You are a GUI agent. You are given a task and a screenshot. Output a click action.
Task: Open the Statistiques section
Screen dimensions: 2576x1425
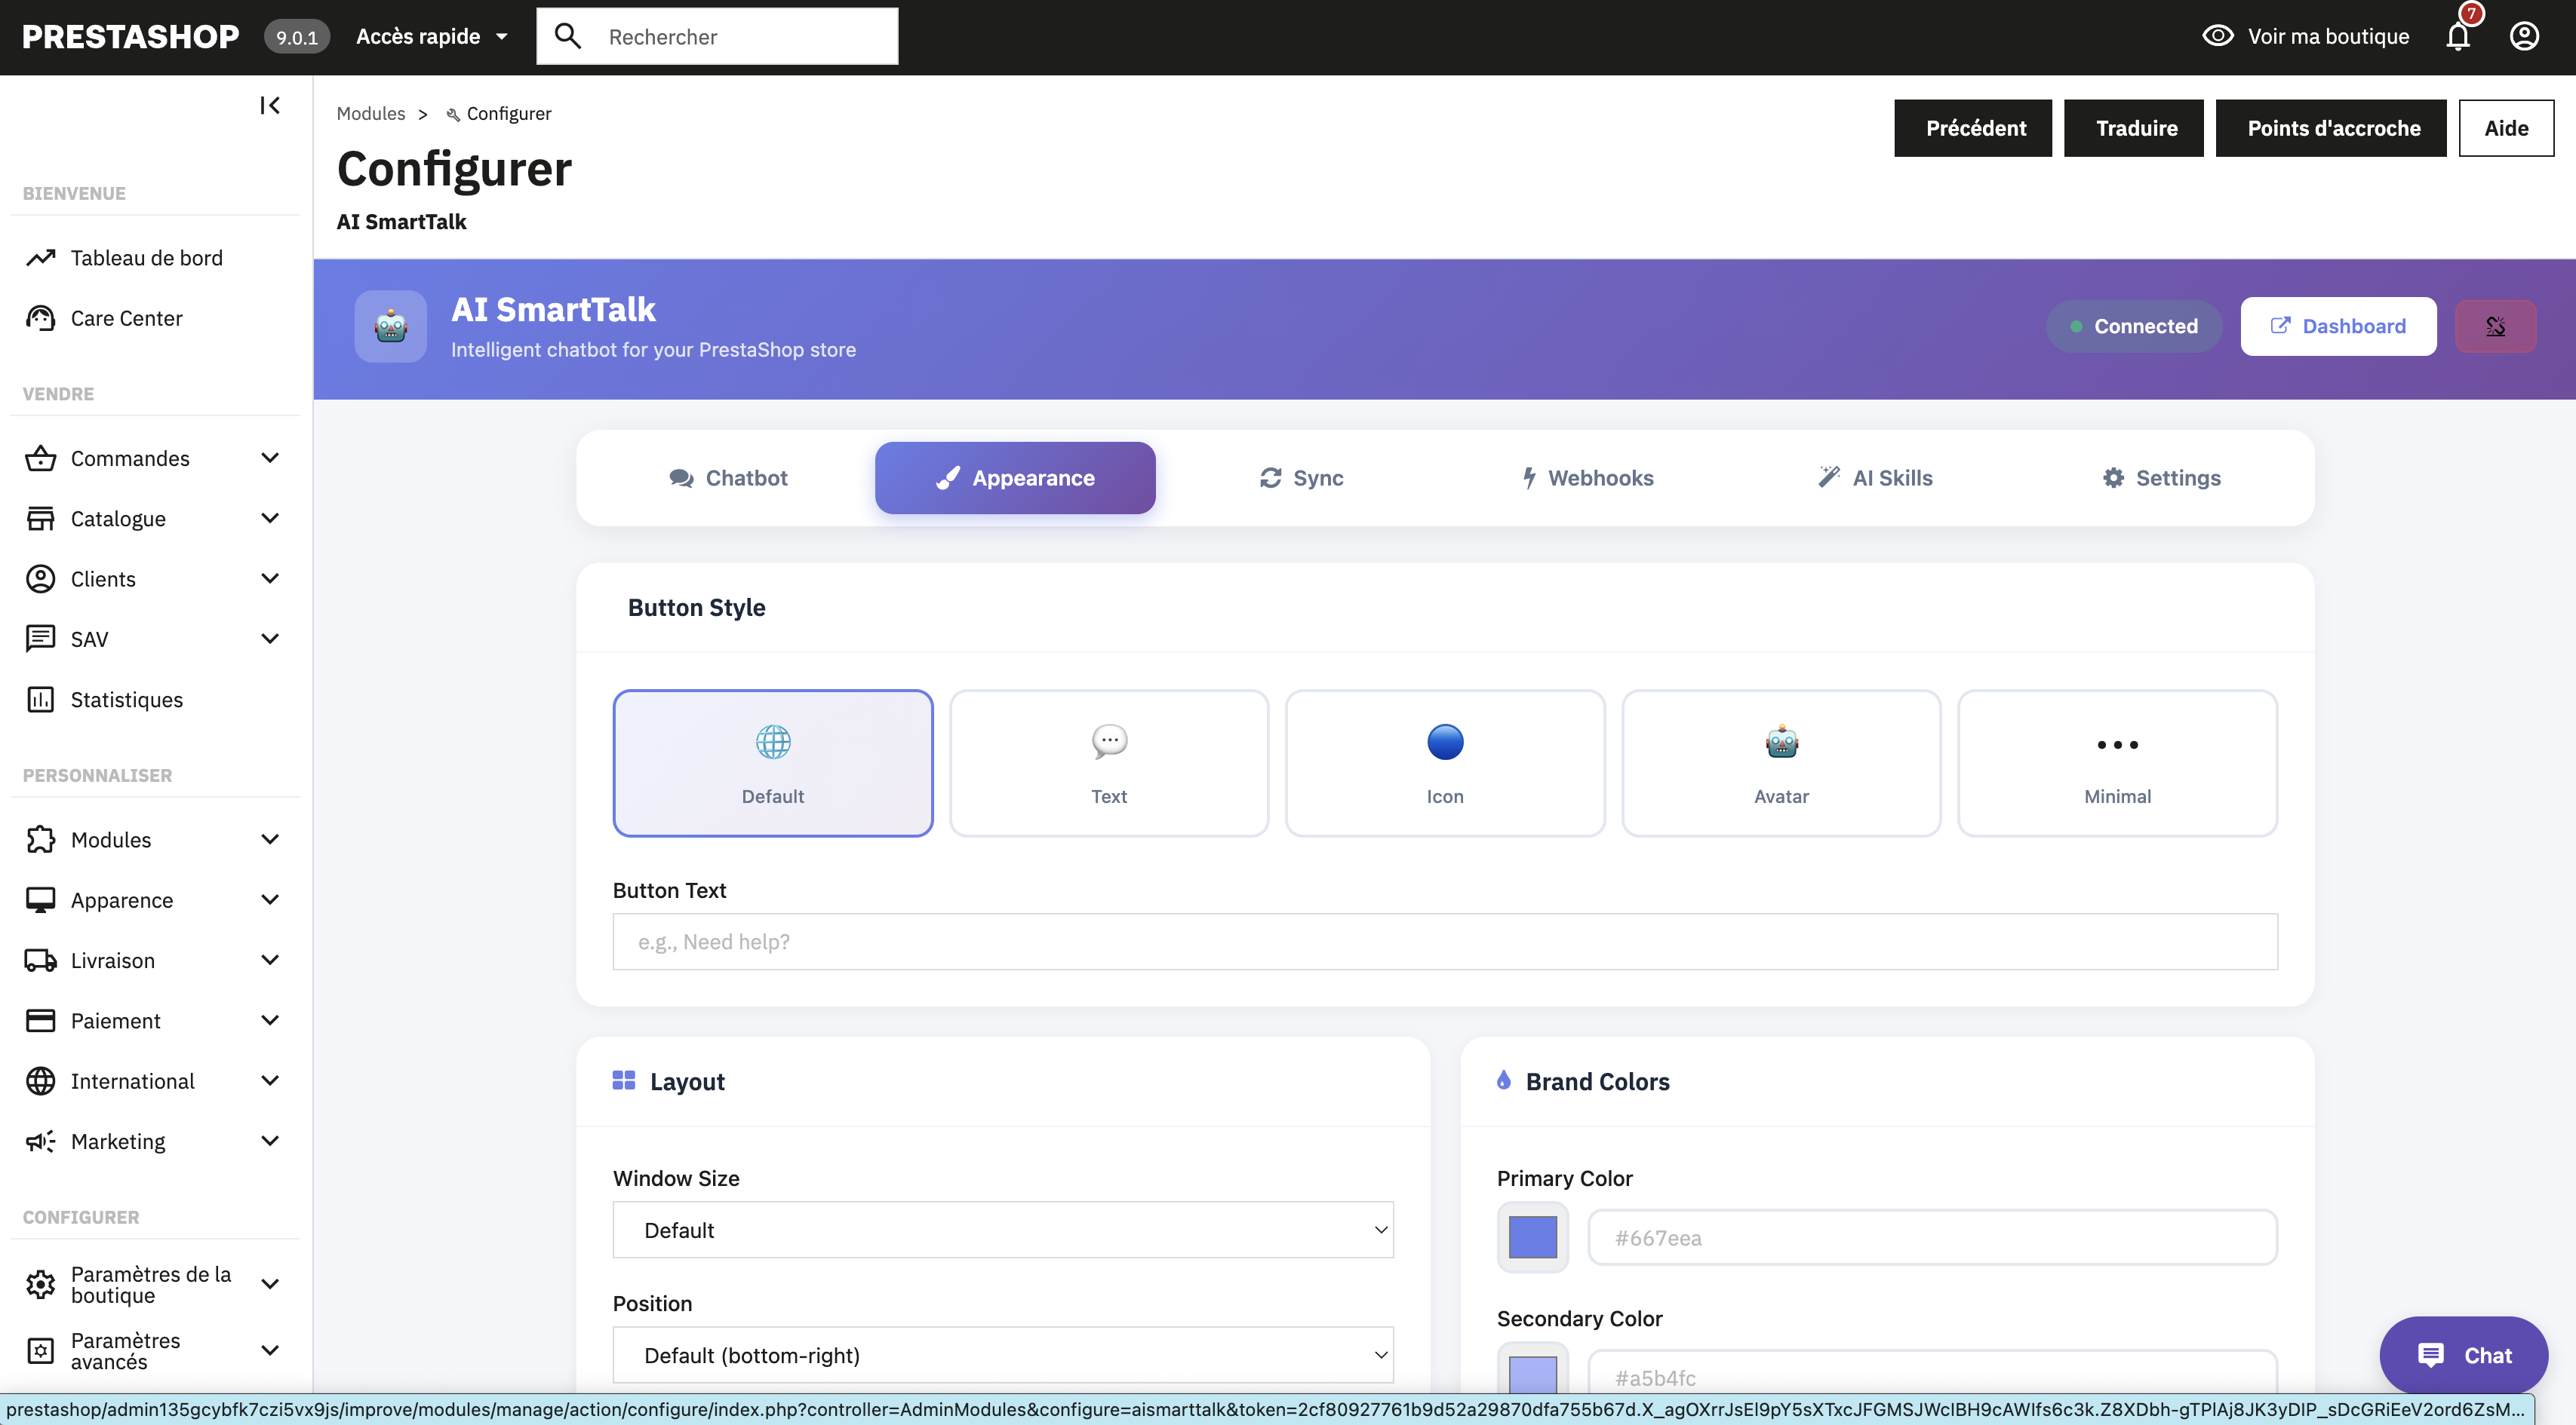126,698
